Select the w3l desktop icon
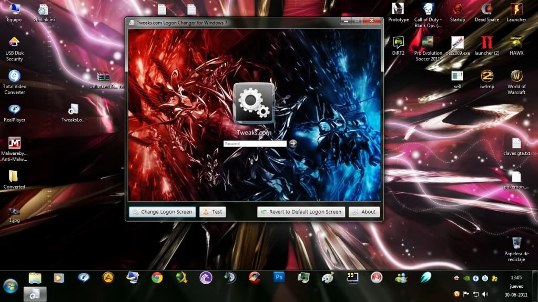Viewport: 538px width, 302px height. (x=458, y=79)
